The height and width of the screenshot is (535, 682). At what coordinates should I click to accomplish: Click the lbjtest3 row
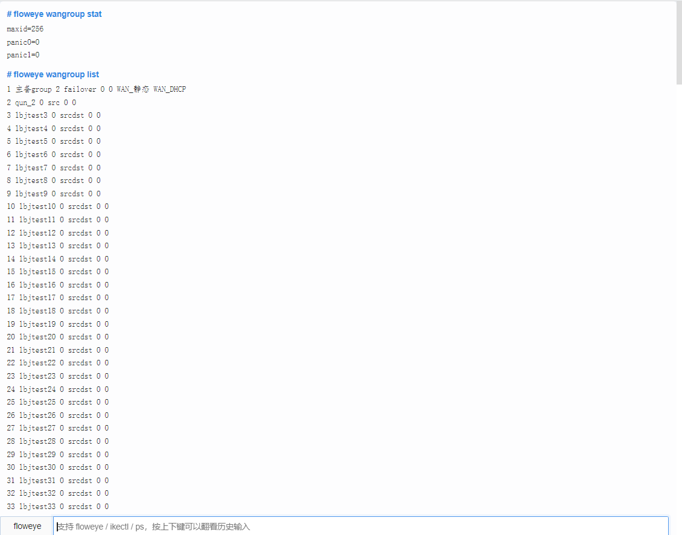(54, 115)
